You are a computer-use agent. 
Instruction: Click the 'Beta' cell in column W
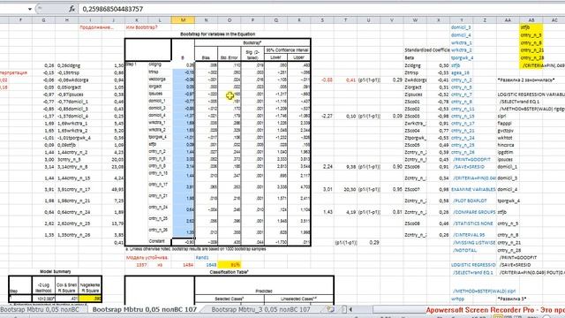coord(410,57)
